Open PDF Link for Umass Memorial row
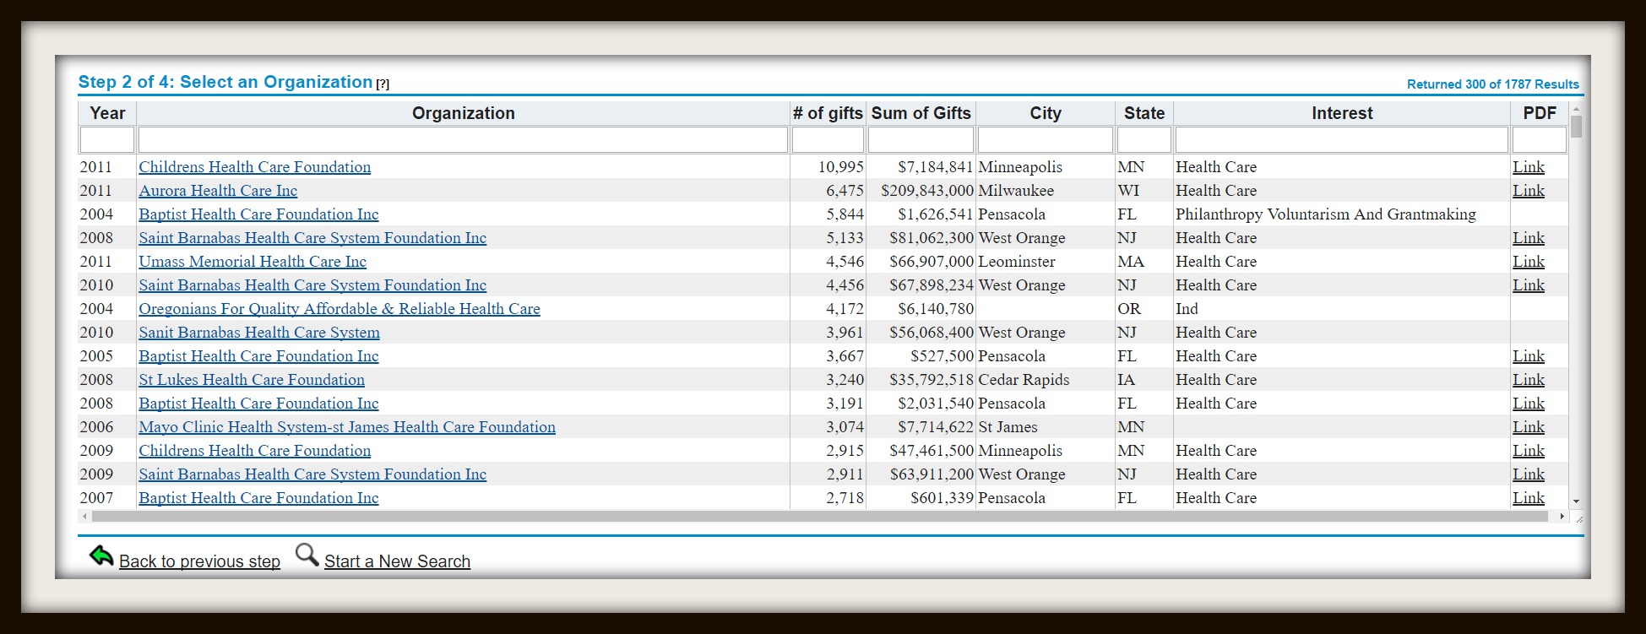This screenshot has width=1646, height=634. point(1529,262)
